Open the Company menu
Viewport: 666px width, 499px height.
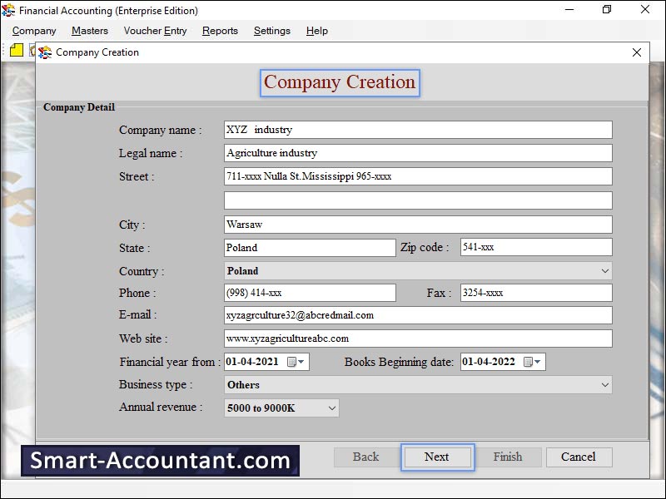34,31
